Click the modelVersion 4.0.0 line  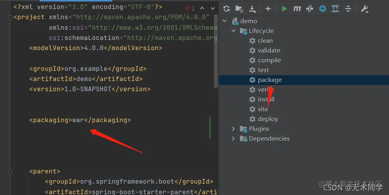[95, 48]
